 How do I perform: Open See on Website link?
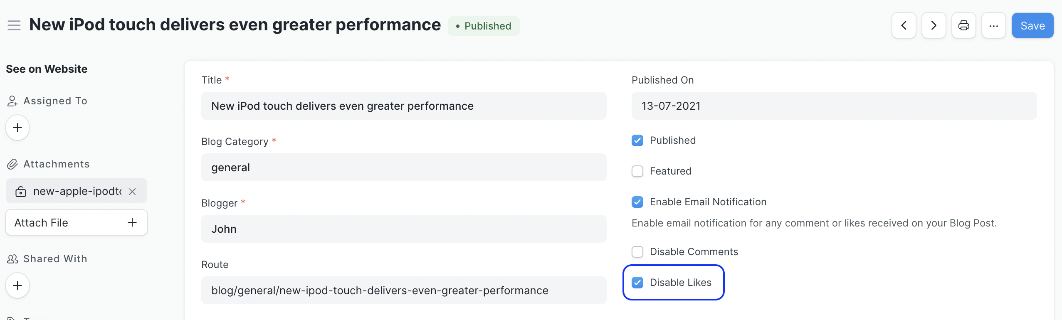pos(47,69)
